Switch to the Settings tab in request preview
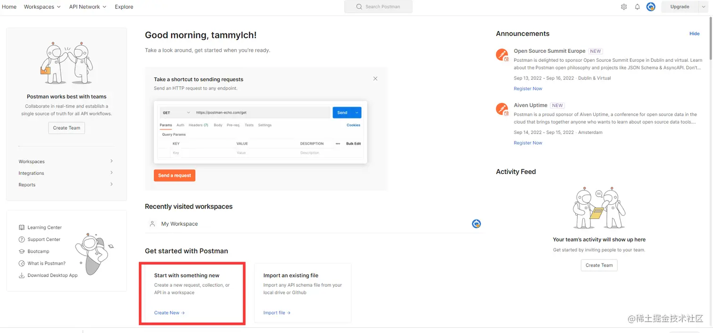The width and height of the screenshot is (713, 333). tap(265, 125)
